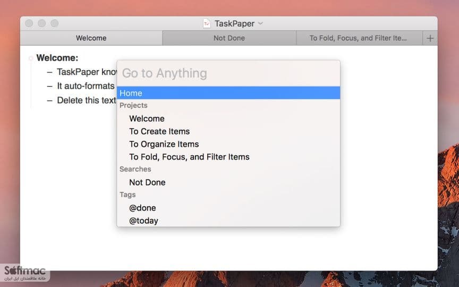Click the task line starting with TaskPaper

87,72
